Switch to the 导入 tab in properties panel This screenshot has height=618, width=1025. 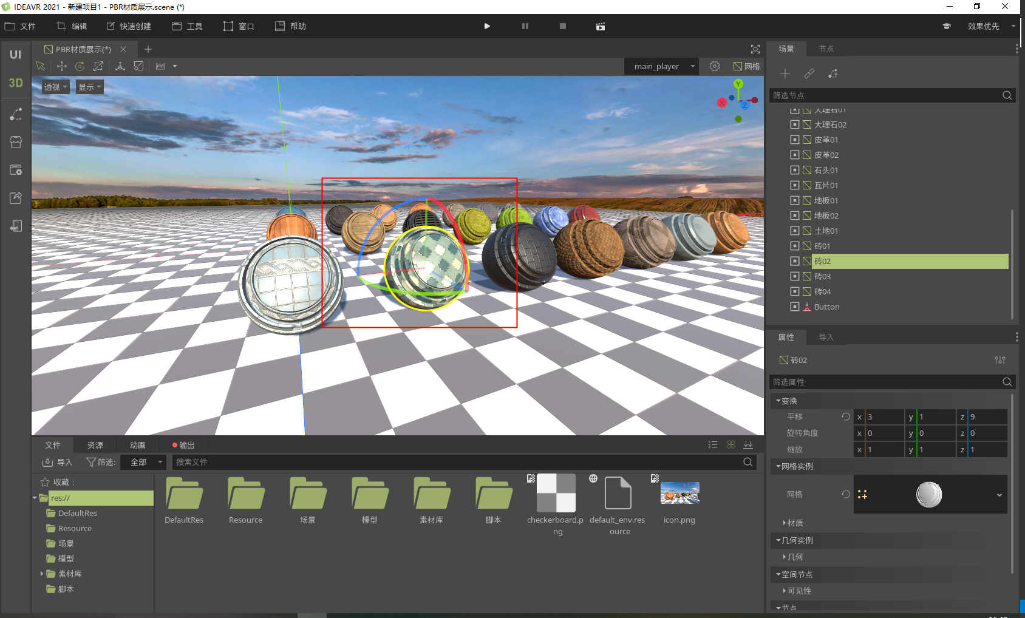(826, 337)
